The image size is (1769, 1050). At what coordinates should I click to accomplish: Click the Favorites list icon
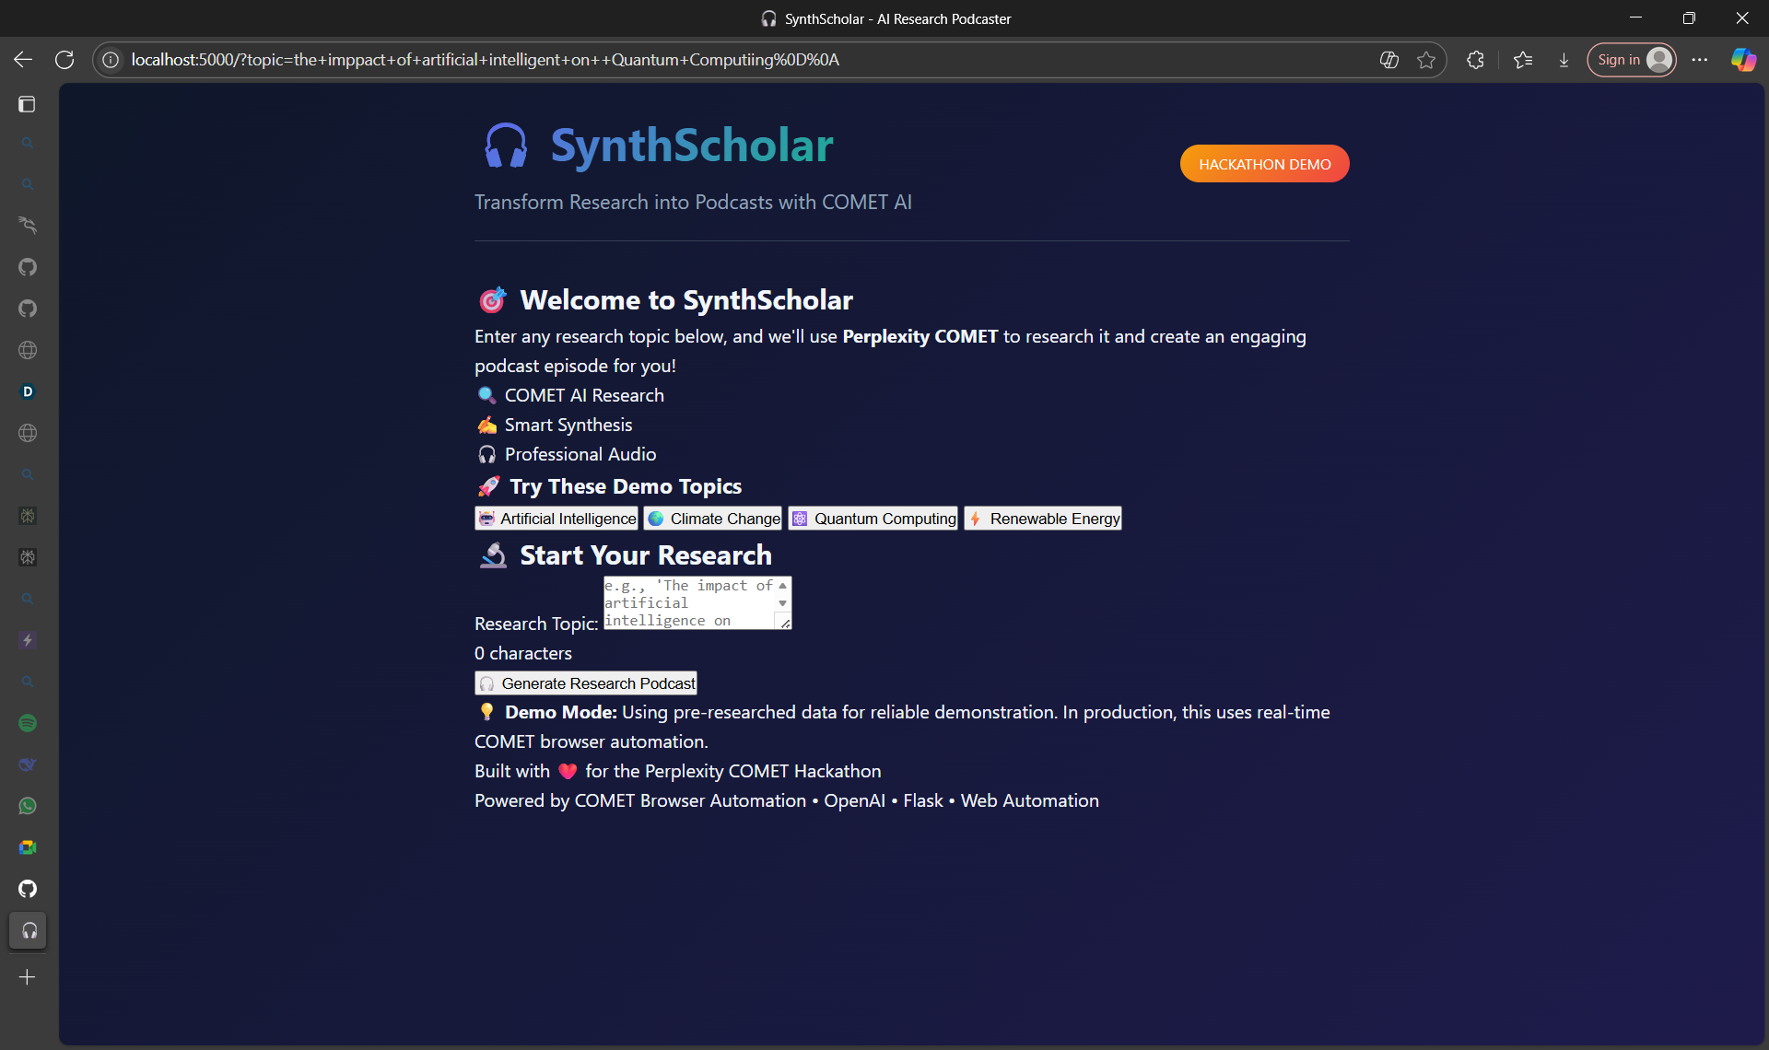[1522, 60]
